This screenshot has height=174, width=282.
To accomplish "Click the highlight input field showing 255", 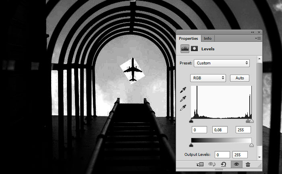I will click(x=243, y=130).
